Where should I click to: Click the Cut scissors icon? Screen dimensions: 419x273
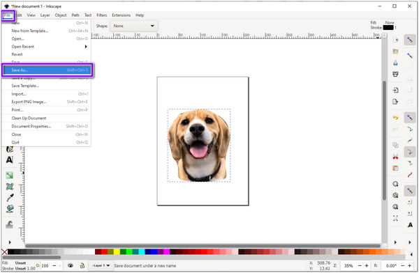[x=396, y=157]
